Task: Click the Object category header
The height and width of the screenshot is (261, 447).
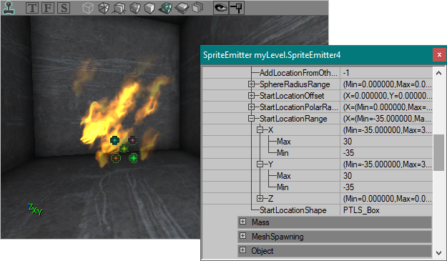Action: point(335,251)
